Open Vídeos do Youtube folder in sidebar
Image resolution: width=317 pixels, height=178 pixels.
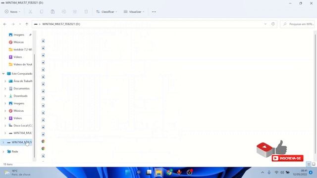click(x=20, y=64)
